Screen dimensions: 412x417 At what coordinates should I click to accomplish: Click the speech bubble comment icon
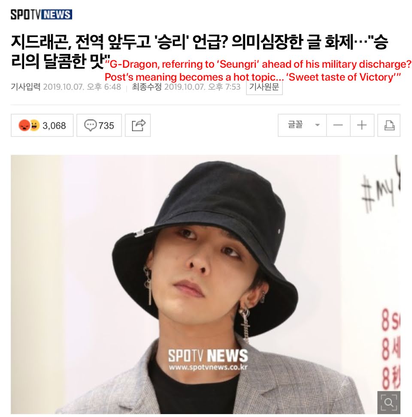pos(90,125)
